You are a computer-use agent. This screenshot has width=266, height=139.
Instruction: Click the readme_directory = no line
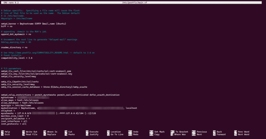[x=14, y=47]
